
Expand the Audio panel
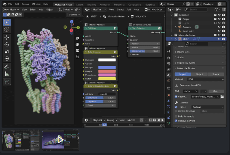point(200,57)
